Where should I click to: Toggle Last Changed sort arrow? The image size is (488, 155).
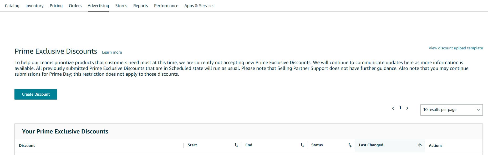pos(420,145)
